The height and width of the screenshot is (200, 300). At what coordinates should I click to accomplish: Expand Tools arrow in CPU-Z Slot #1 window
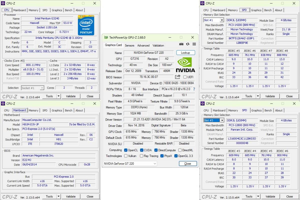tap(258, 96)
